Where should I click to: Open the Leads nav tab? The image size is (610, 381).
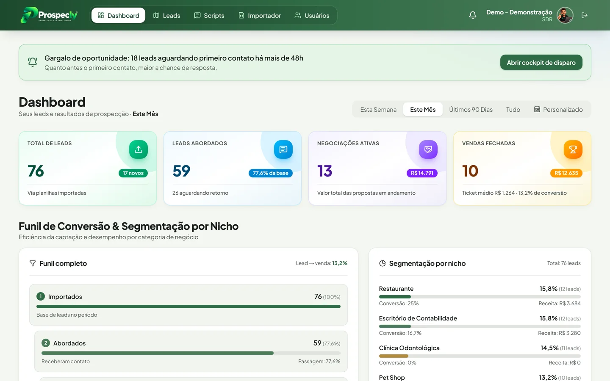pos(166,15)
